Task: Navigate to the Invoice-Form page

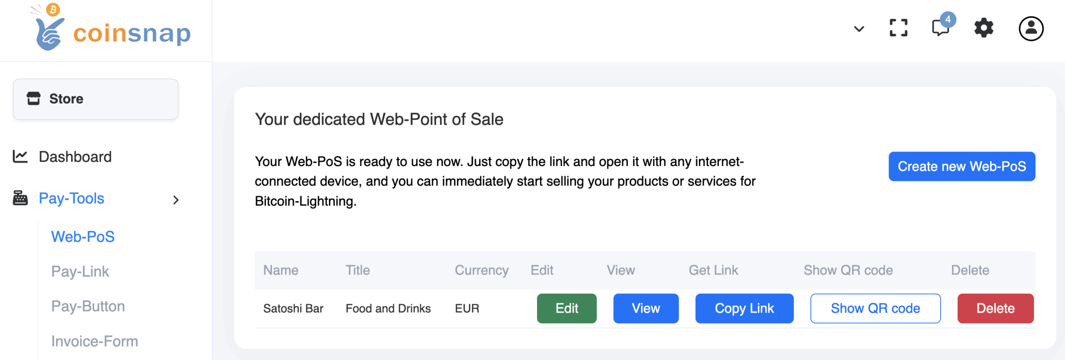Action: [x=94, y=341]
